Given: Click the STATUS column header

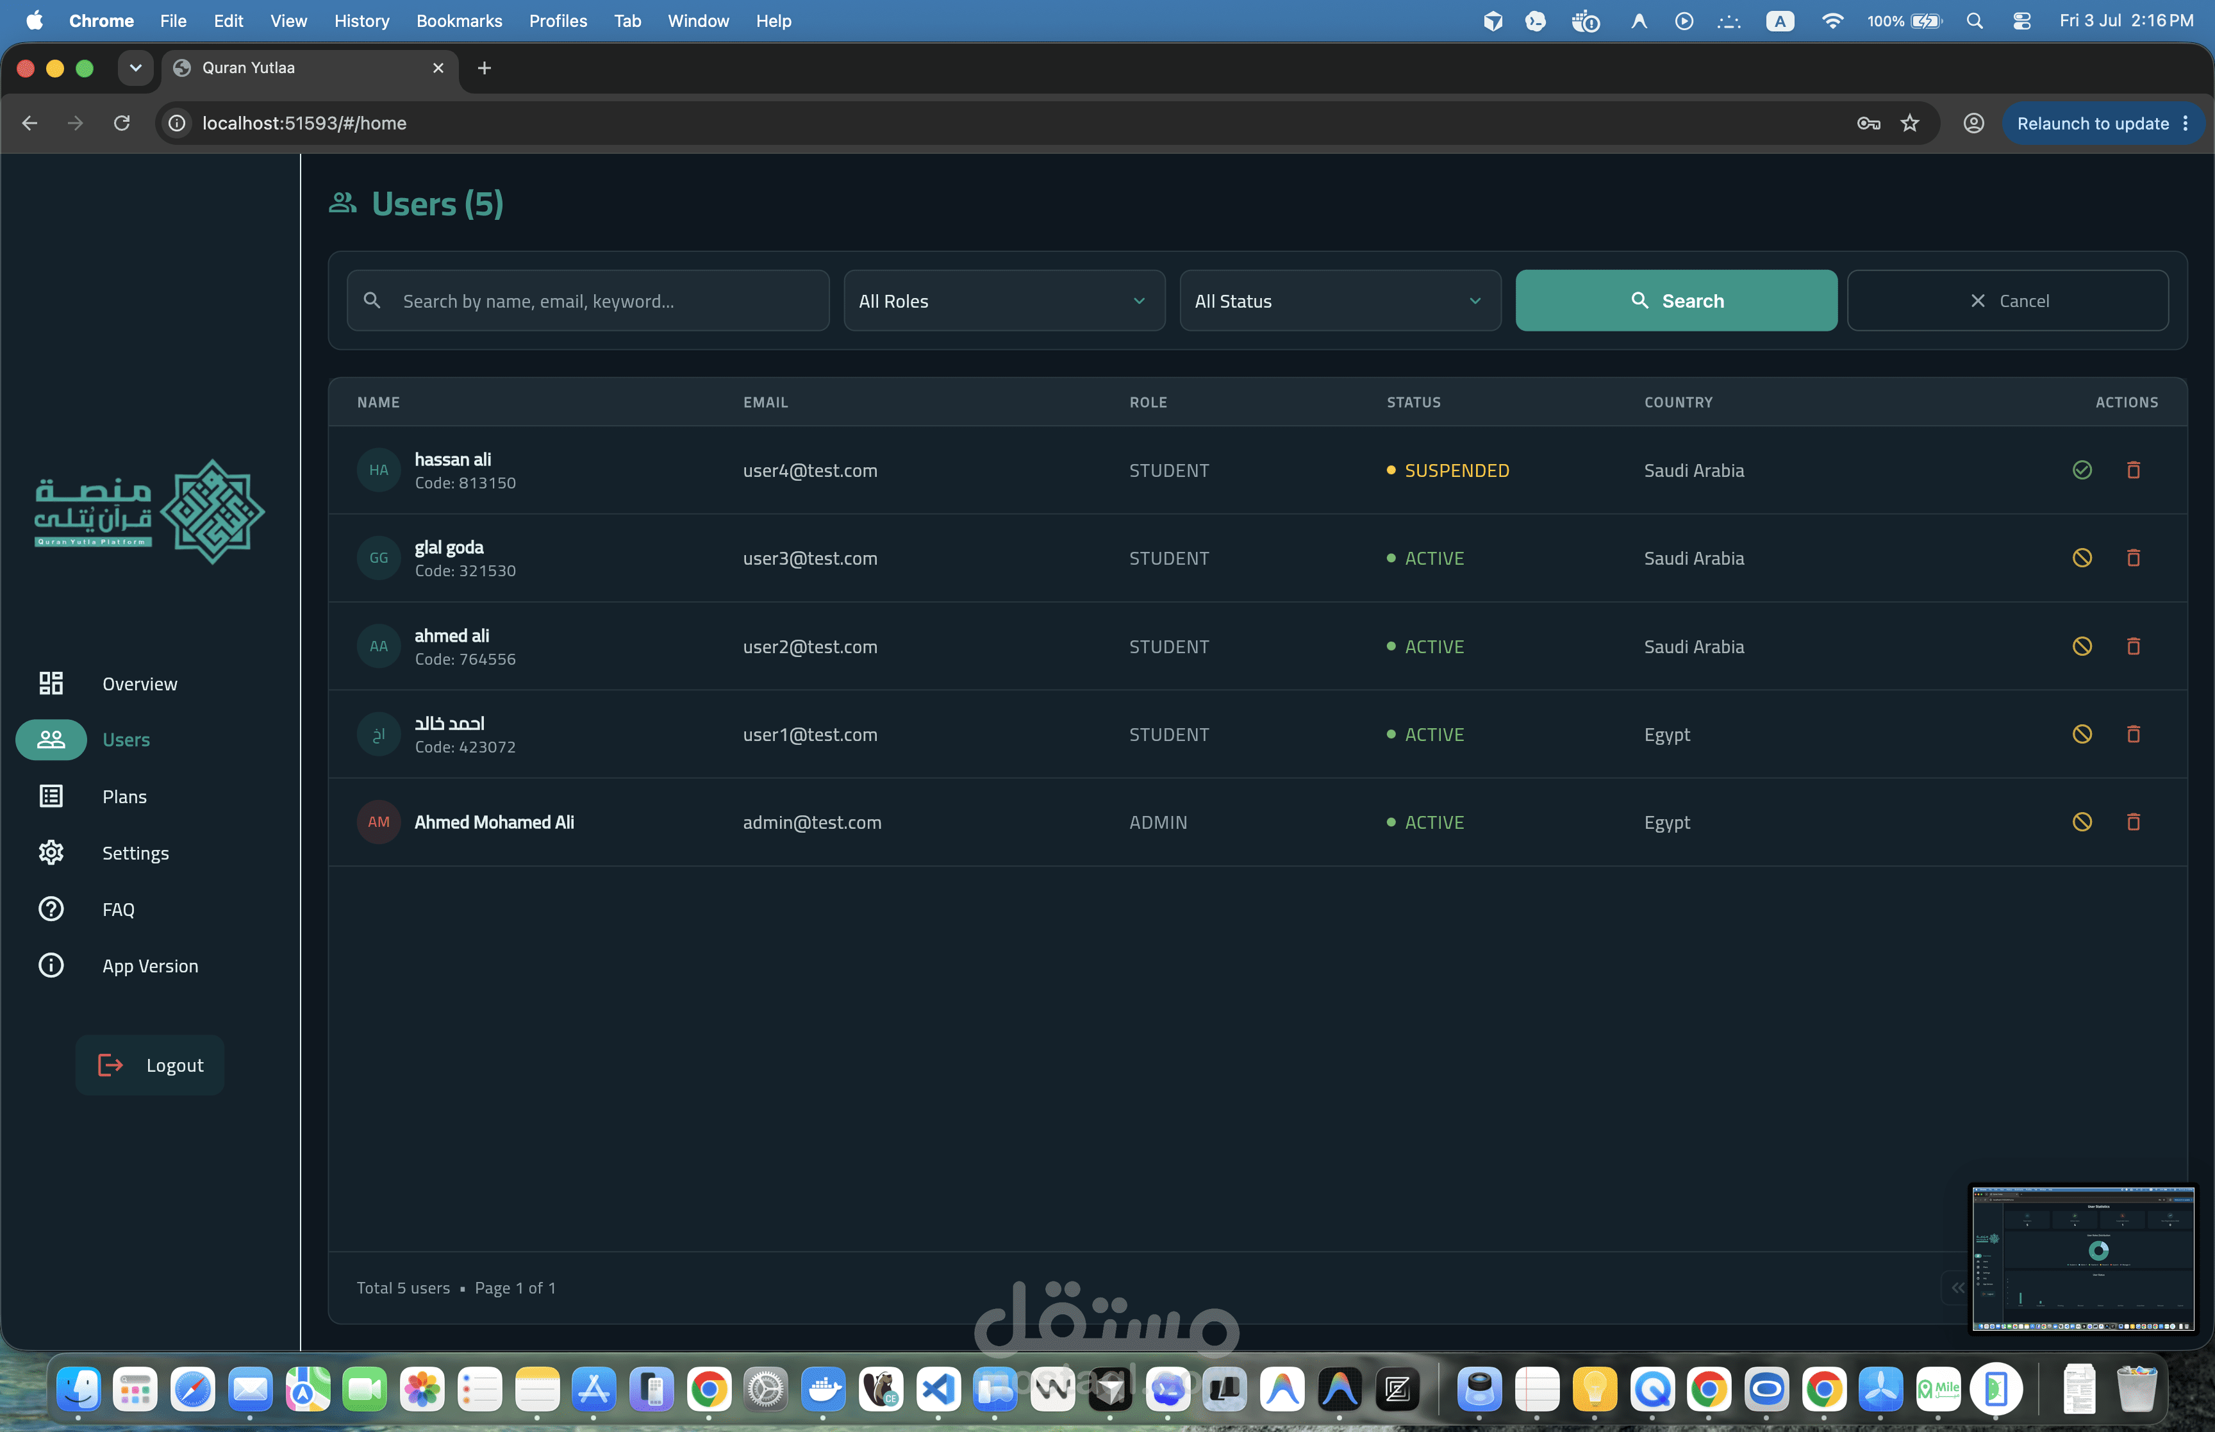Looking at the screenshot, I should (x=1414, y=403).
